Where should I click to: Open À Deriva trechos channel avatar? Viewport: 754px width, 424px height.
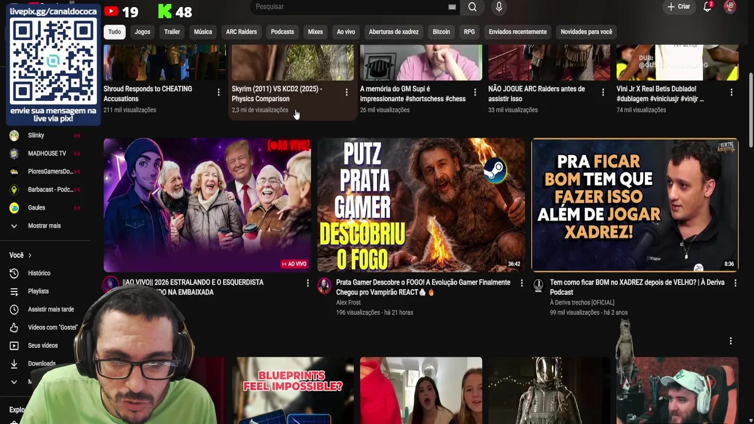click(x=538, y=286)
